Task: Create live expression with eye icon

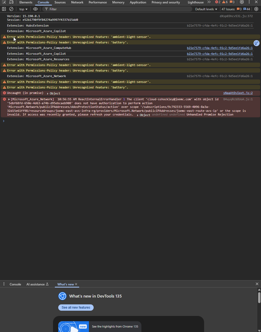Action: (35, 9)
